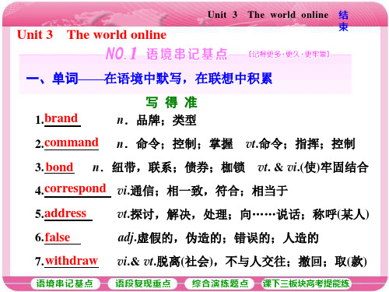Select the word 'false'
The image size is (389, 292).
(58, 237)
